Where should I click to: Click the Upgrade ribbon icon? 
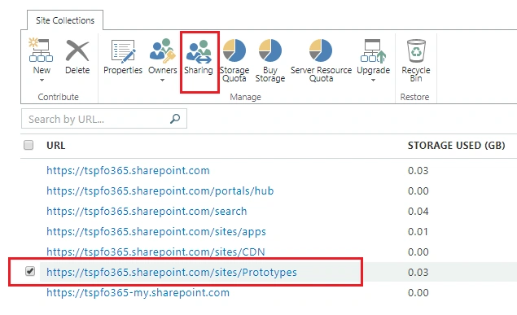[x=373, y=50]
